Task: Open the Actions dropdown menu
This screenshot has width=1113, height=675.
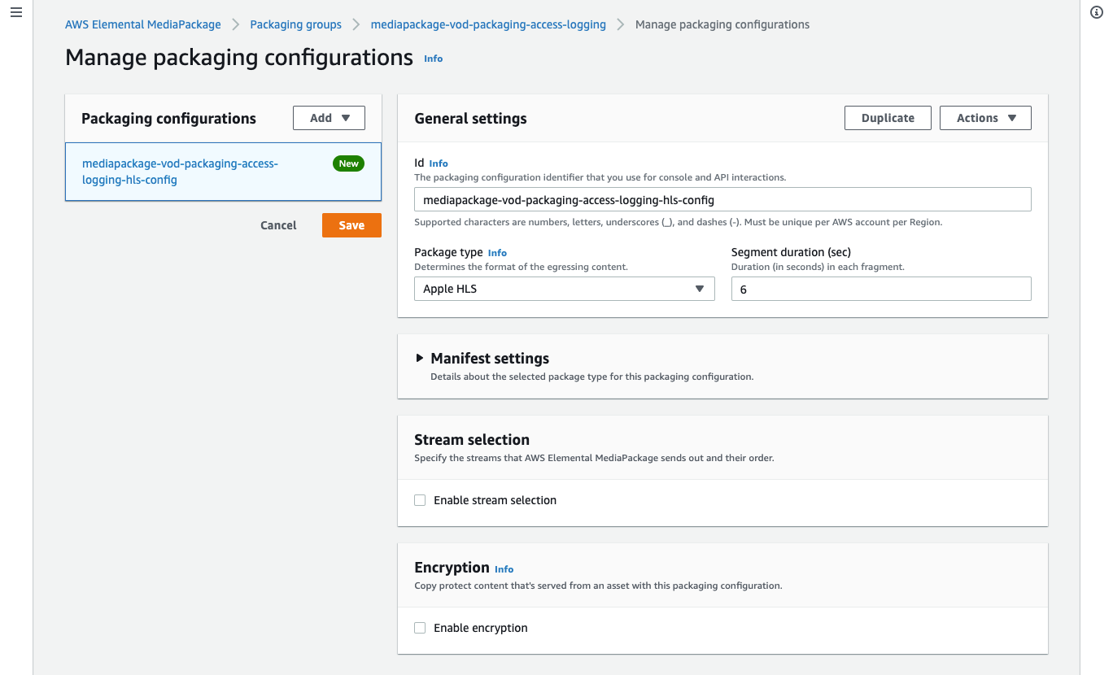Action: click(x=985, y=118)
